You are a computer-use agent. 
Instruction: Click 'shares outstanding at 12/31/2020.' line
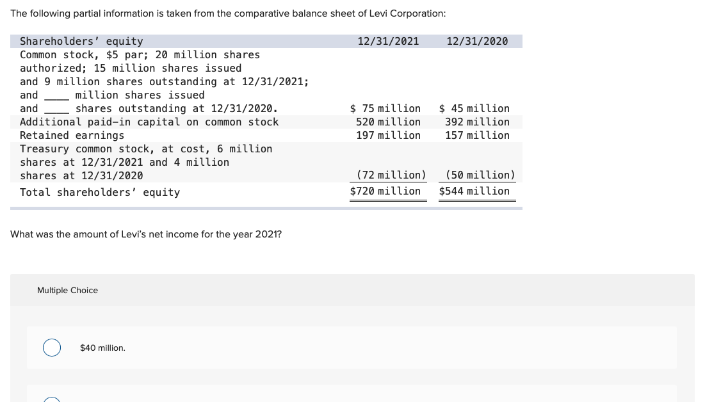tap(149, 109)
